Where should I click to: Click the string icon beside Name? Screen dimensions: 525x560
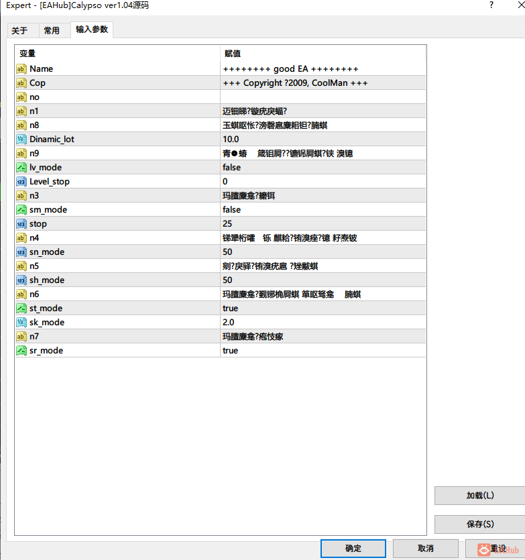(x=21, y=69)
